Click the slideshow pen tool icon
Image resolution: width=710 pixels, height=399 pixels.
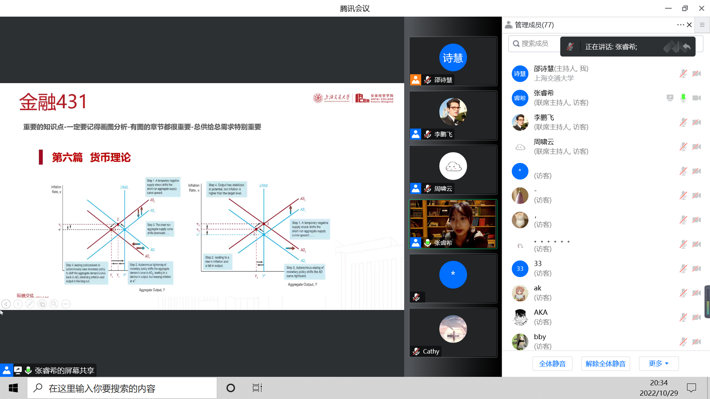point(30,304)
